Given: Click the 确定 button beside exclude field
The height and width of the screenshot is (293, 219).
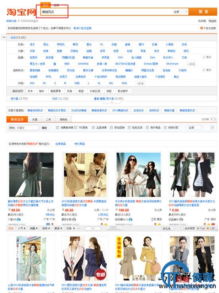Looking at the screenshot, I should [45, 128].
